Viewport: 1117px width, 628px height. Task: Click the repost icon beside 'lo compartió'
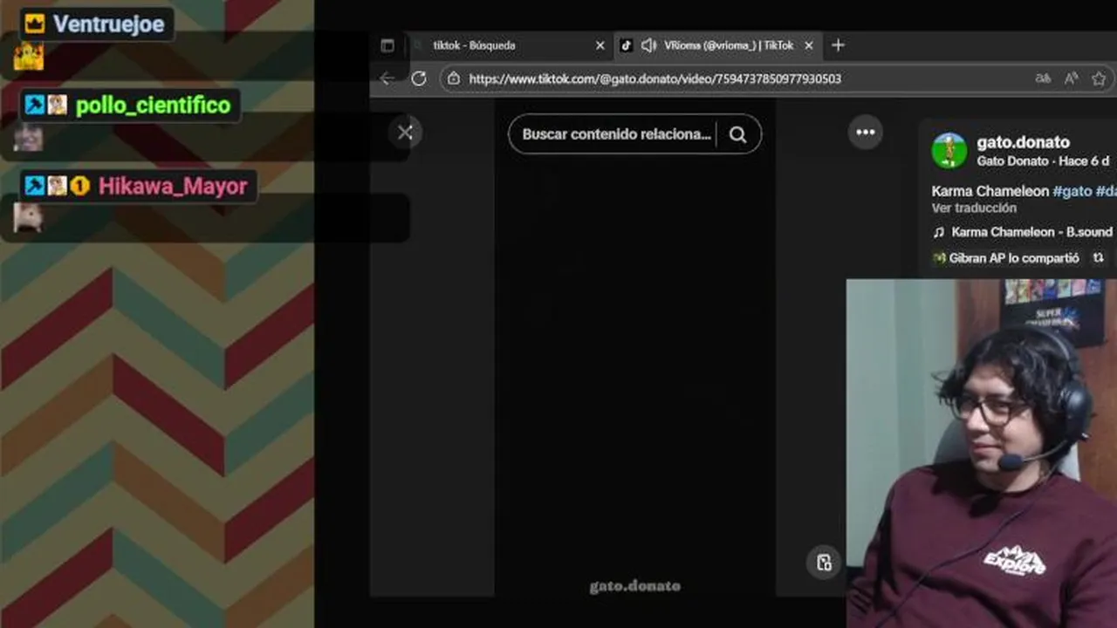(1099, 258)
